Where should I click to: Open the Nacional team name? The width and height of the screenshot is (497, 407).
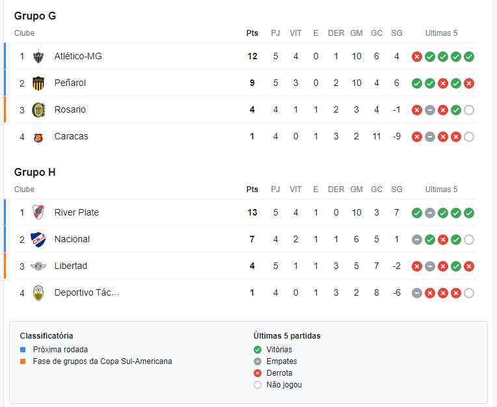click(72, 239)
